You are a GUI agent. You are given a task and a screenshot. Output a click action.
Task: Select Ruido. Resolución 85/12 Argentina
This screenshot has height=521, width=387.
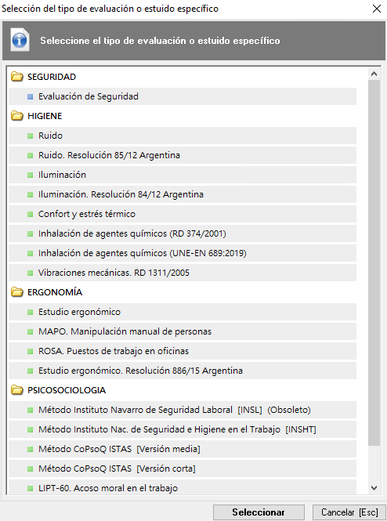click(x=183, y=155)
